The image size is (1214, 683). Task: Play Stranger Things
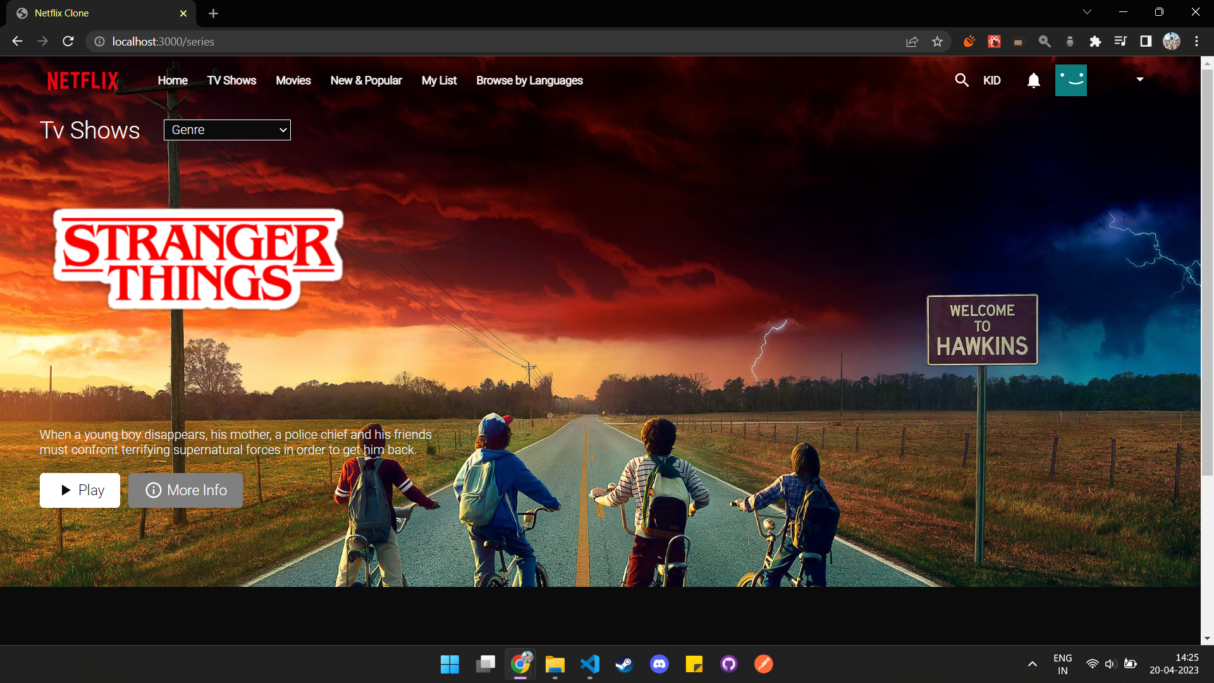tap(80, 490)
